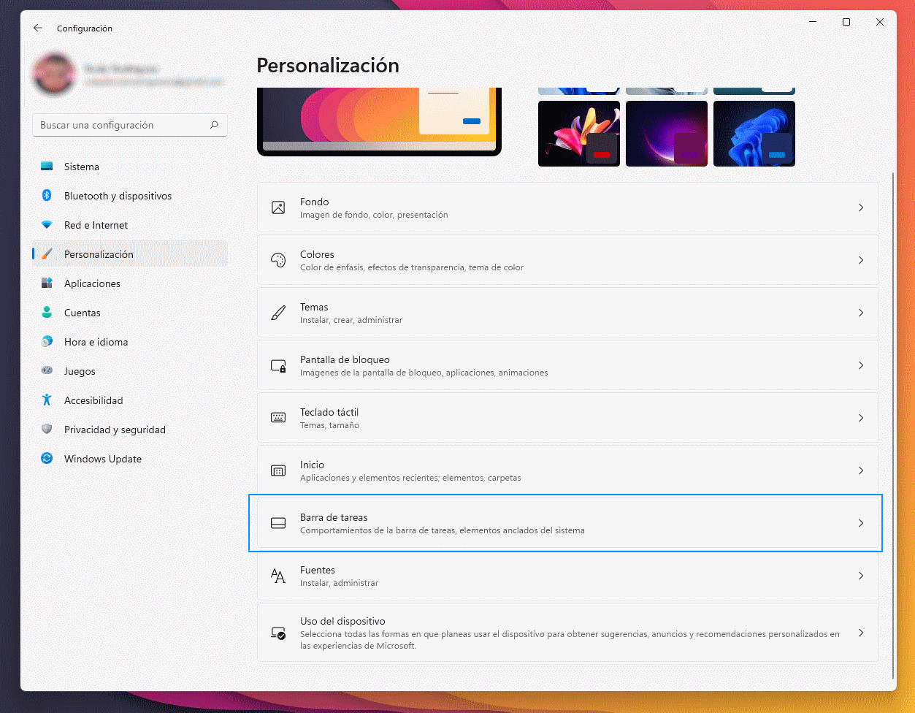Click the Sistema monitor icon

(47, 167)
